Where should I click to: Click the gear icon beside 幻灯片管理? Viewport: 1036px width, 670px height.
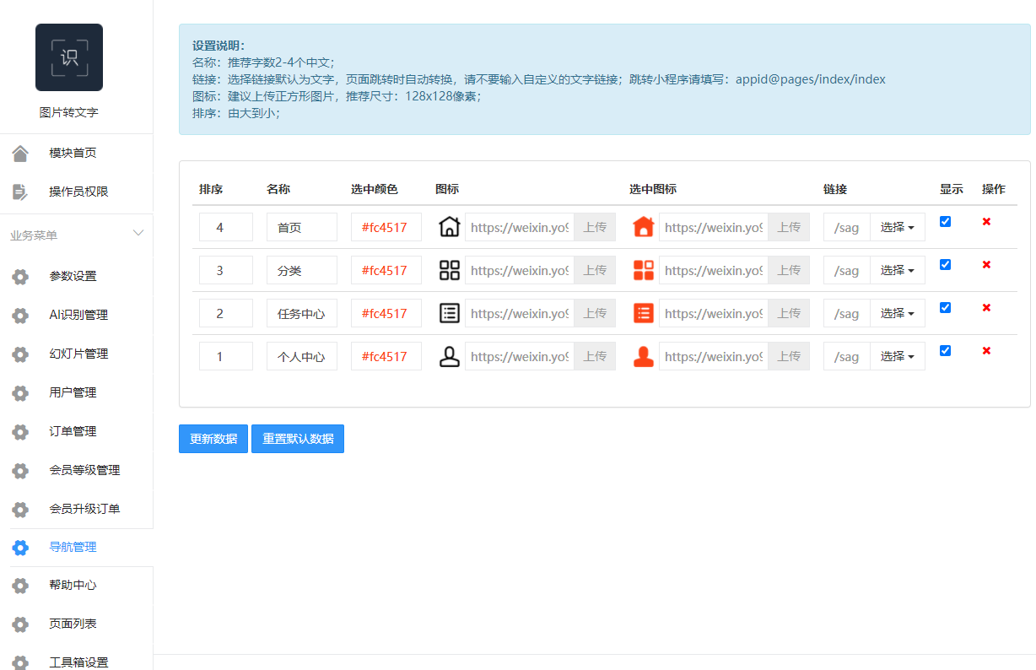(20, 354)
